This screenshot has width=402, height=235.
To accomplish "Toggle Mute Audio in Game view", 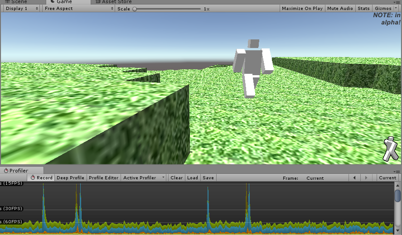I will (340, 9).
